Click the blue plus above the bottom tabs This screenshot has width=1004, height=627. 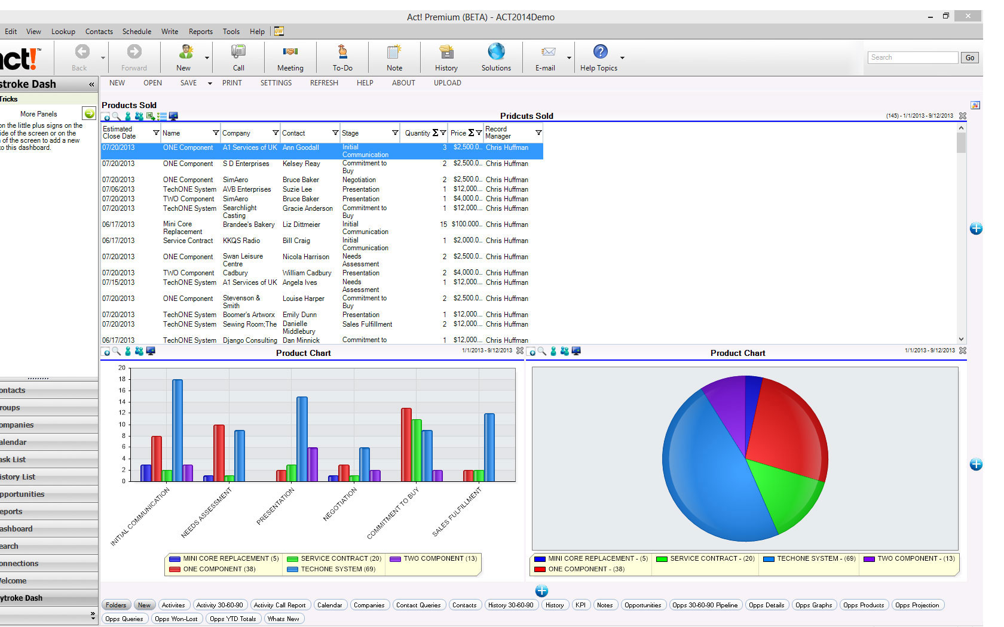pos(541,591)
